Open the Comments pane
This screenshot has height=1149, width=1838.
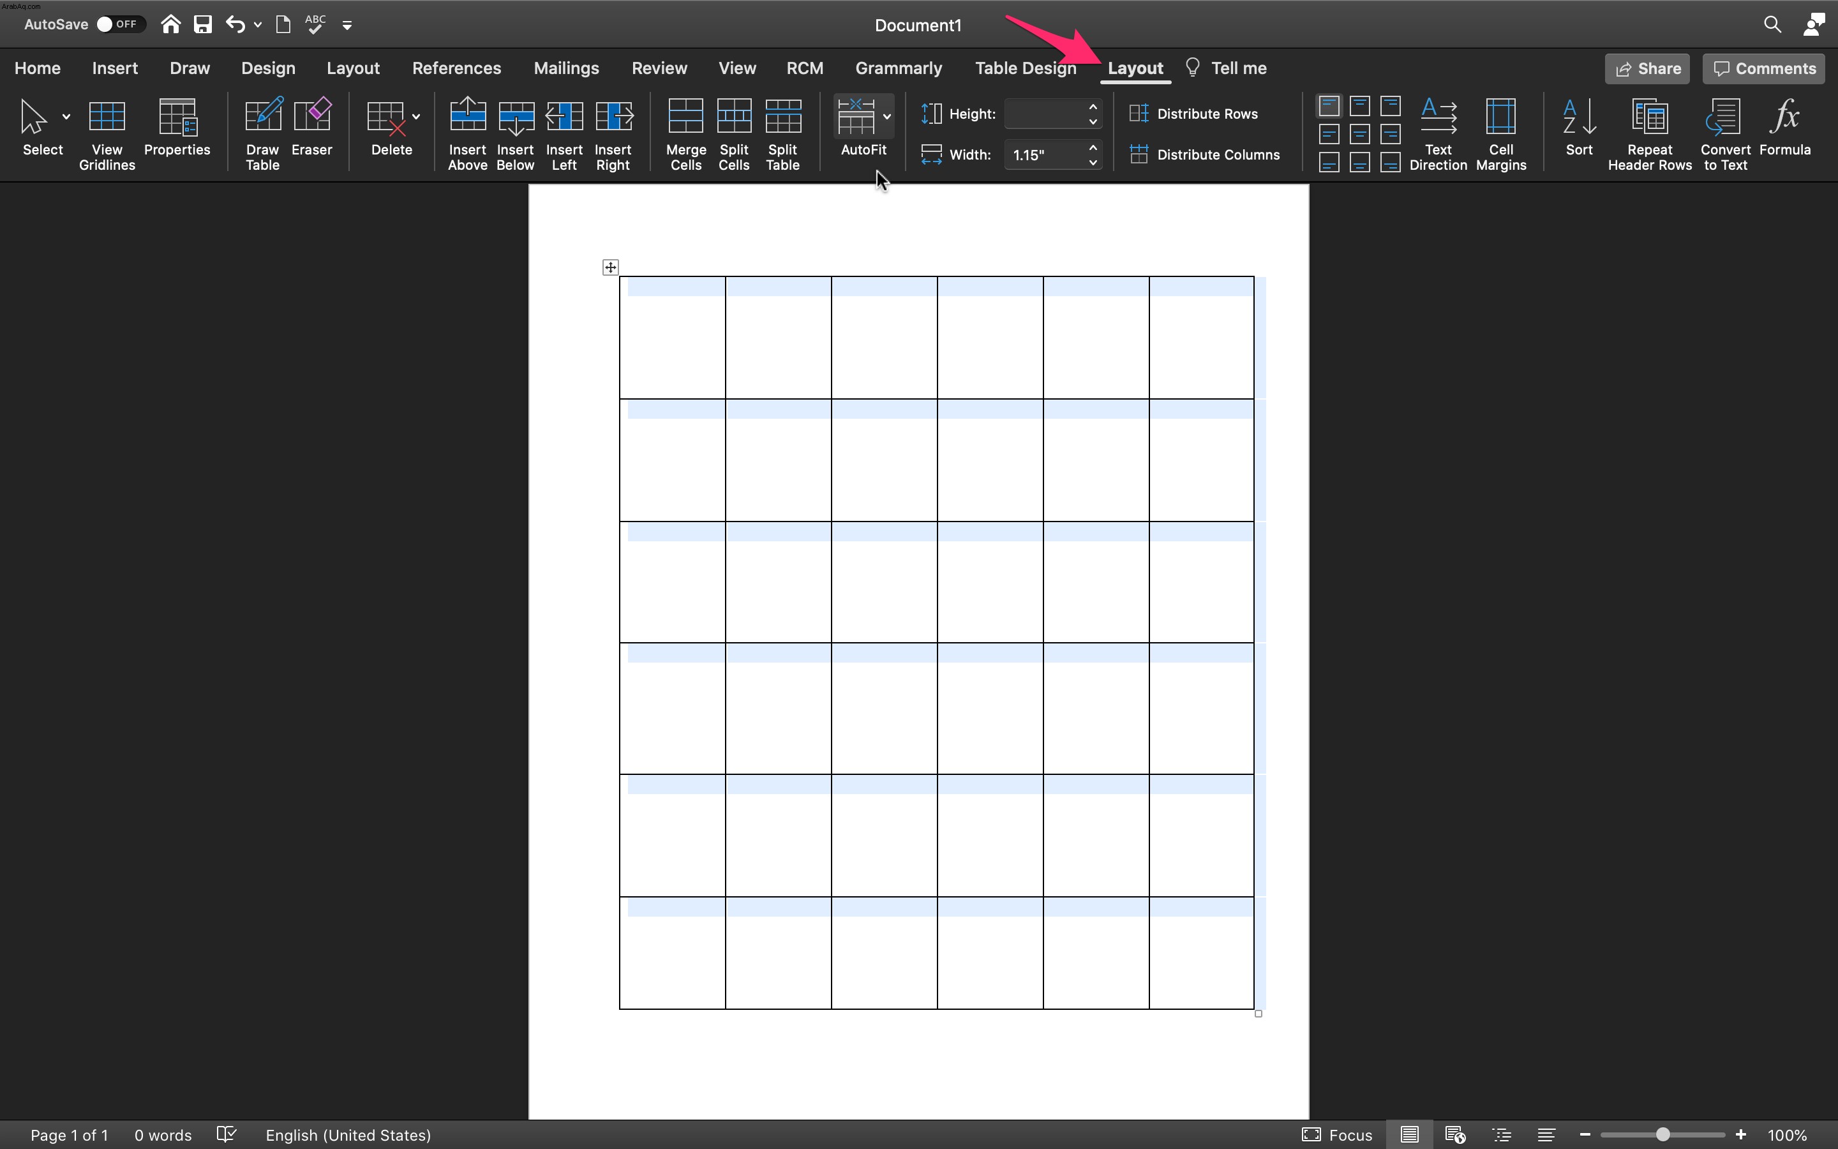(1763, 68)
